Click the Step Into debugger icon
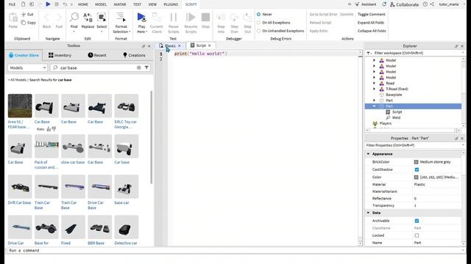The width and height of the screenshot is (471, 264). 221,18
